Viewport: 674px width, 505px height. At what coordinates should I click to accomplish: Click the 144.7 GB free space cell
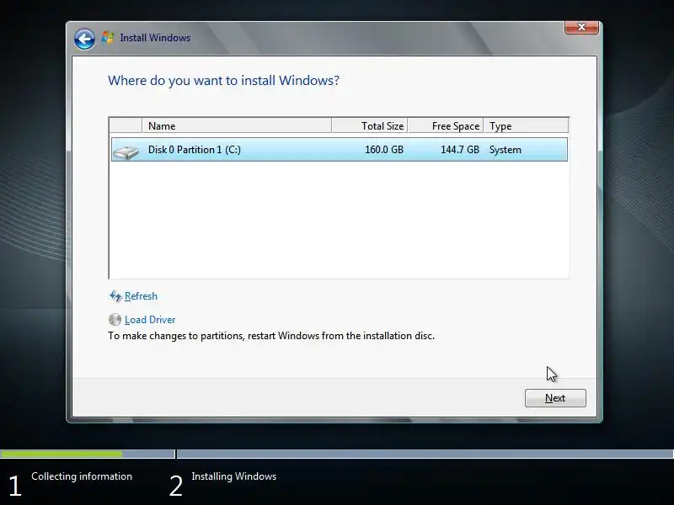(459, 150)
